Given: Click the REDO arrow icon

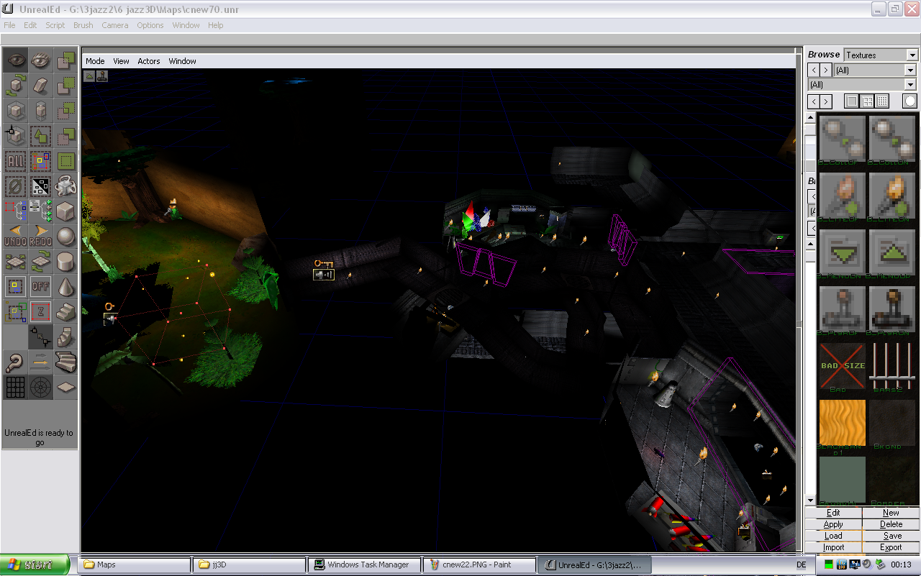Looking at the screenshot, I should click(x=41, y=237).
